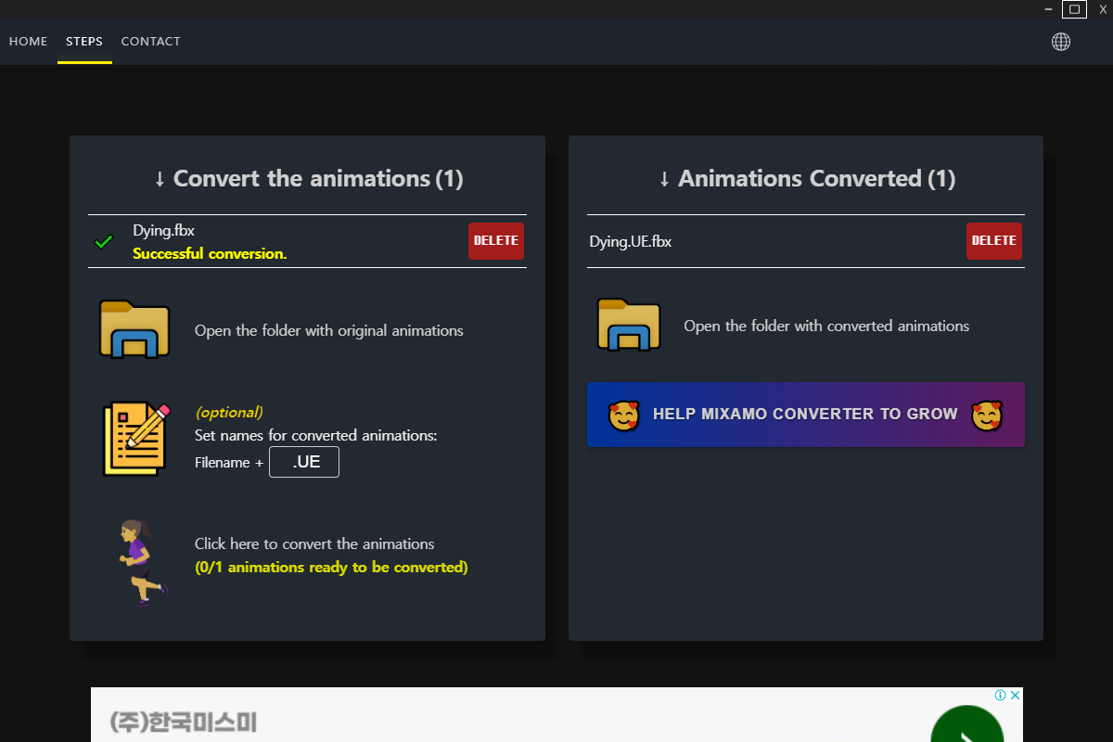Delete the Dying.fbx original animation
Viewport: 1113px width, 742px height.
point(496,241)
